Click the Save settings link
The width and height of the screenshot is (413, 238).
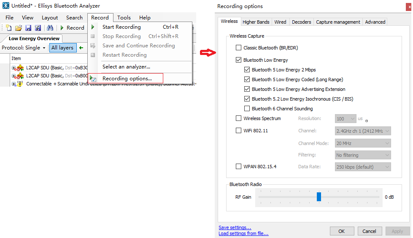coord(235,227)
